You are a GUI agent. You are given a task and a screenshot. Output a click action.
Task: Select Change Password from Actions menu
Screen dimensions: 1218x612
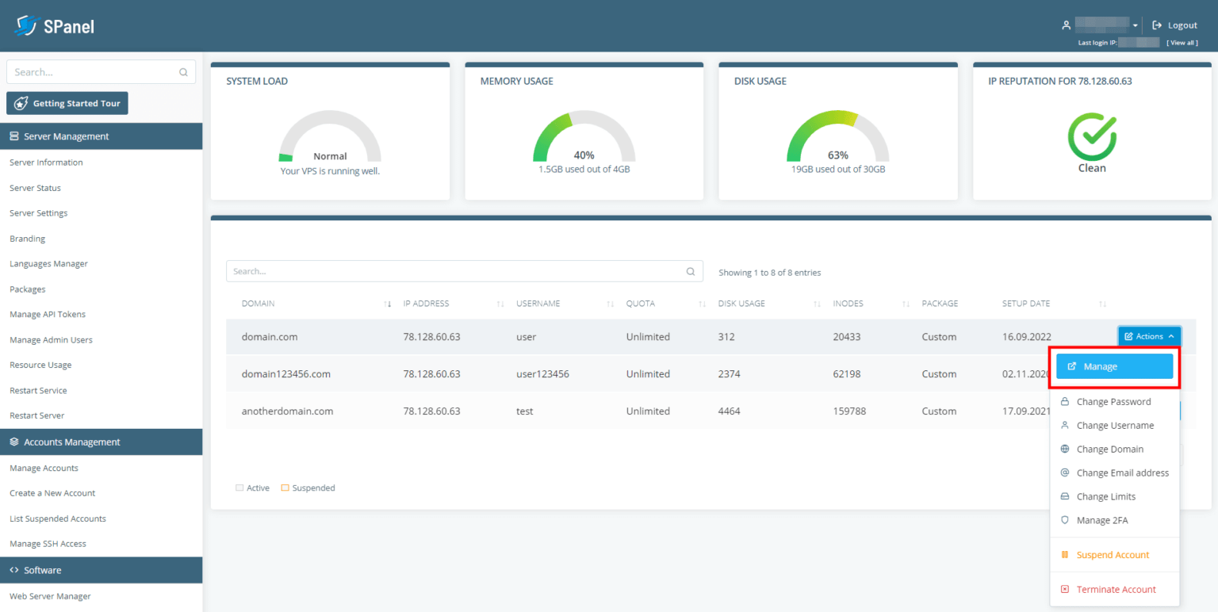[x=1113, y=402]
